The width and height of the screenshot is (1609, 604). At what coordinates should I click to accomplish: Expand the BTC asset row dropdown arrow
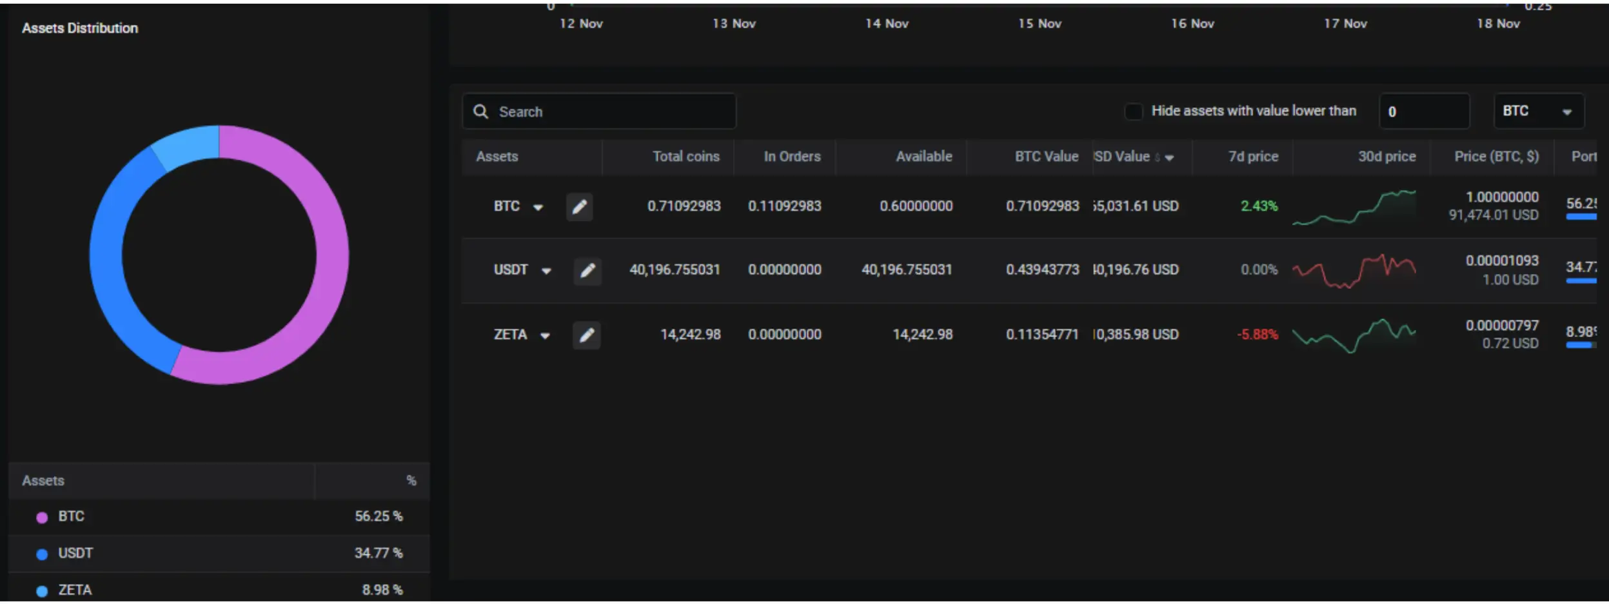coord(538,208)
